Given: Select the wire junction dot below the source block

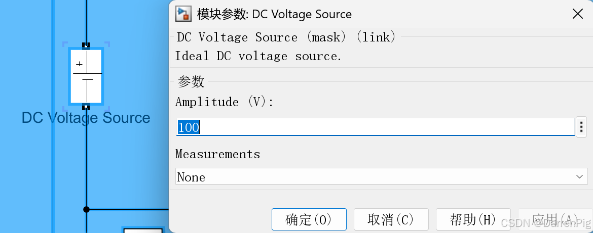Looking at the screenshot, I should (86, 209).
